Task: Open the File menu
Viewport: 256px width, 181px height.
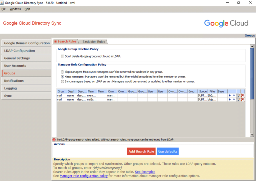Action: (x=4, y=9)
